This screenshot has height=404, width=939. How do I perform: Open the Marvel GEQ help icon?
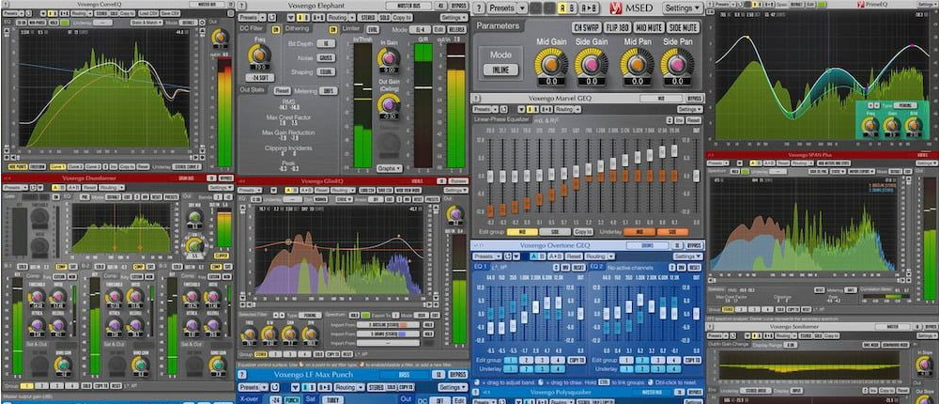click(x=475, y=99)
